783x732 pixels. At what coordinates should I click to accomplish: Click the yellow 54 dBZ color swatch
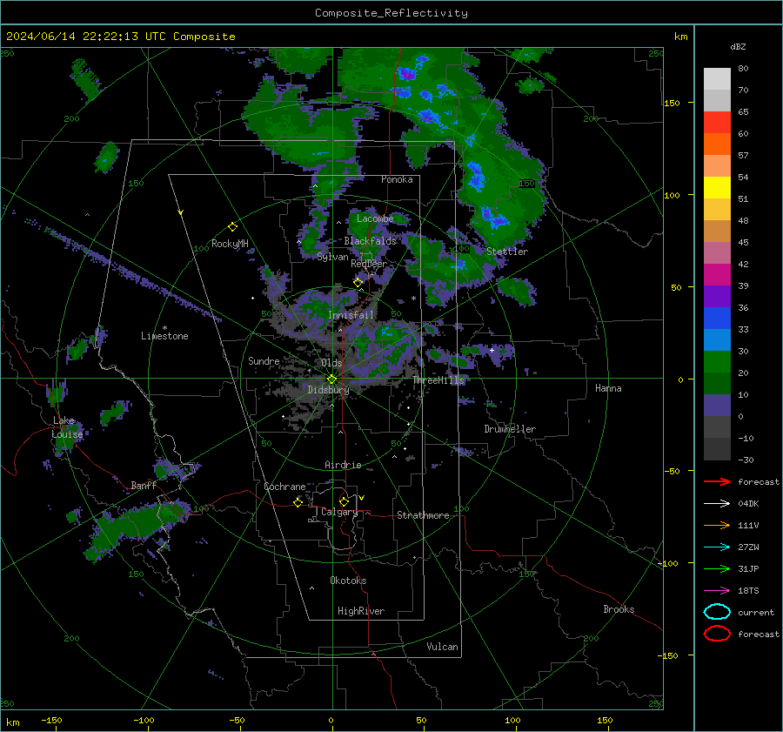click(717, 187)
